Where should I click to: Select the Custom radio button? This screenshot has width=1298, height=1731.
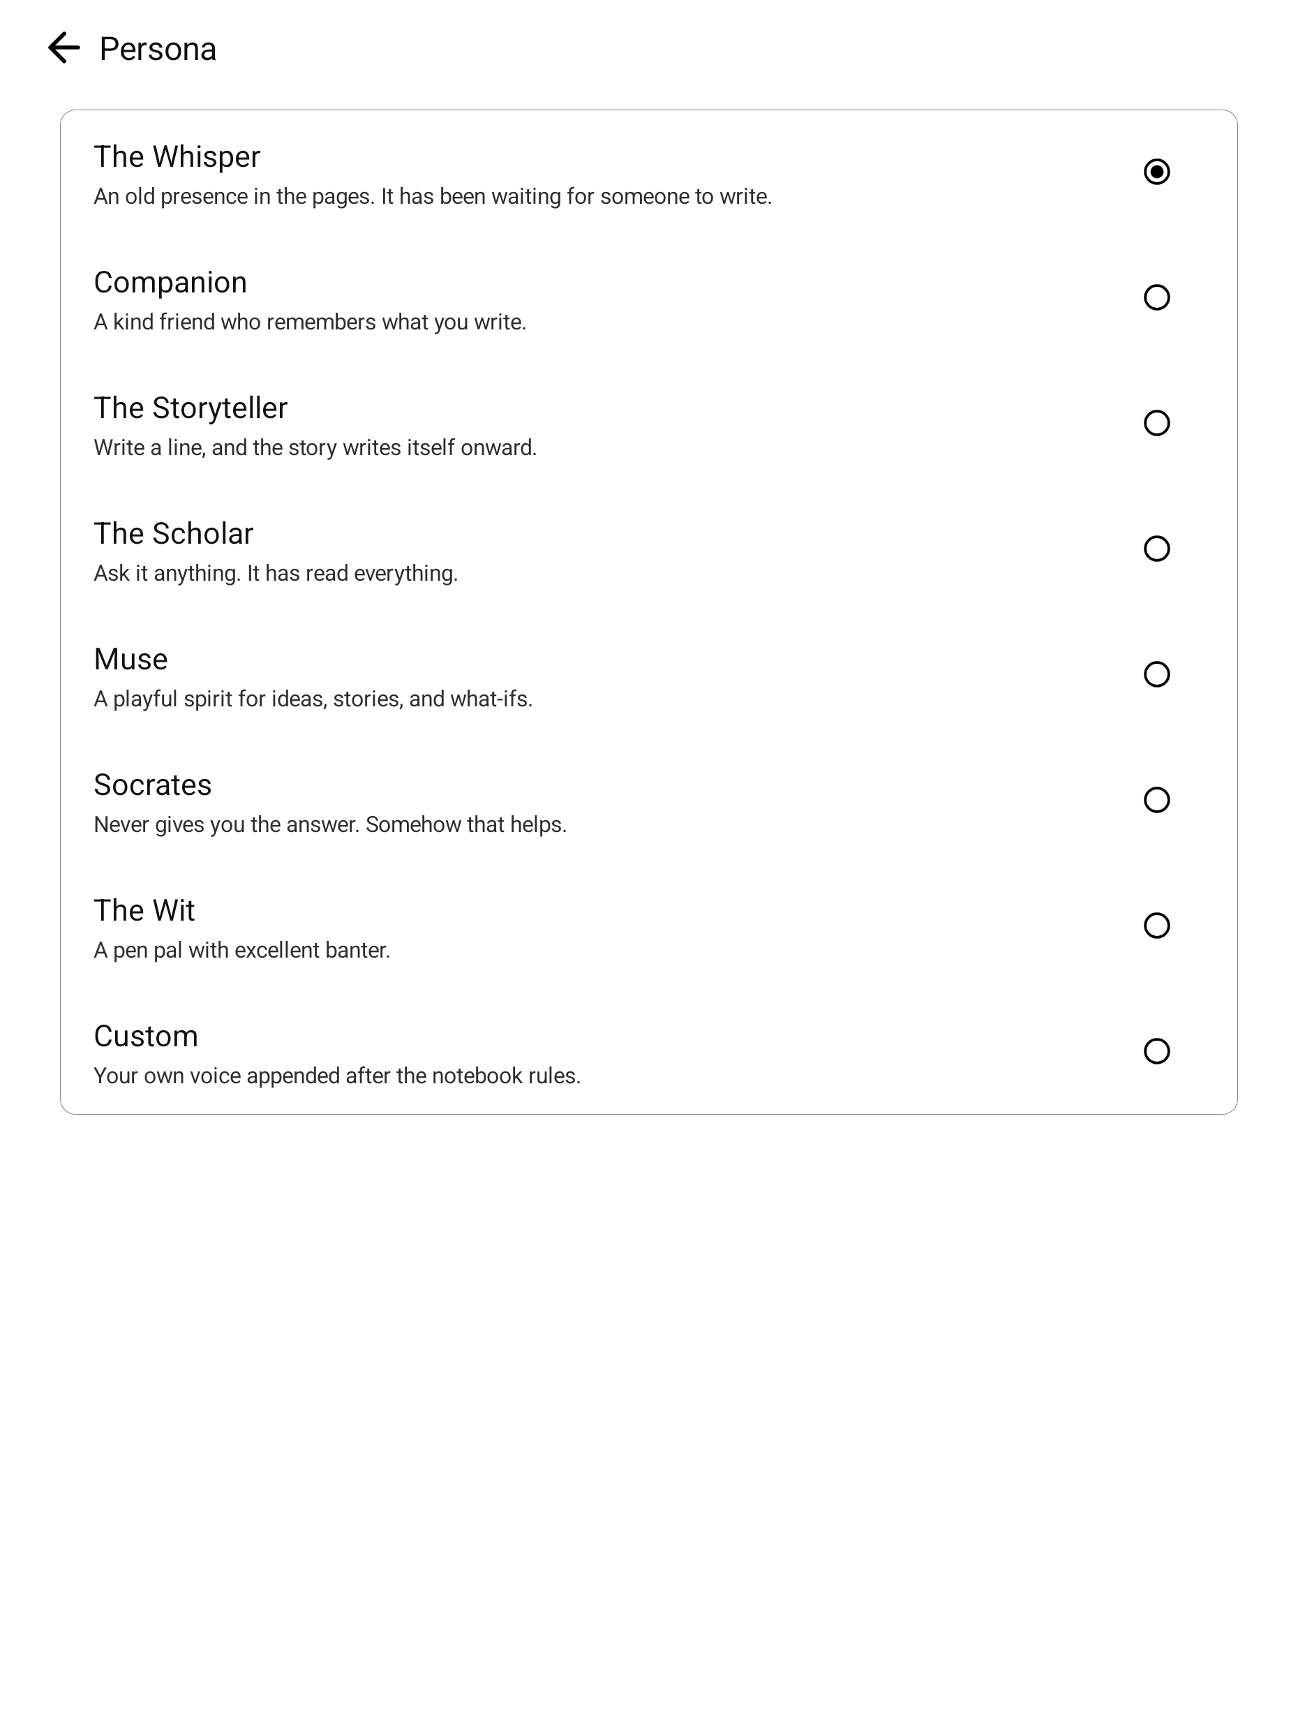pyautogui.click(x=1156, y=1051)
